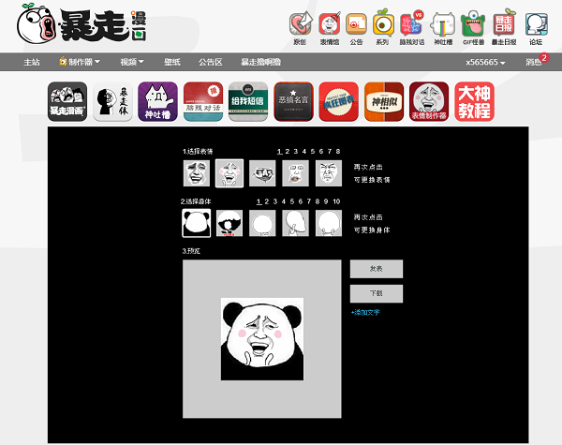The height and width of the screenshot is (445, 562).
Task: Go to expression page 3
Action: (x=296, y=152)
